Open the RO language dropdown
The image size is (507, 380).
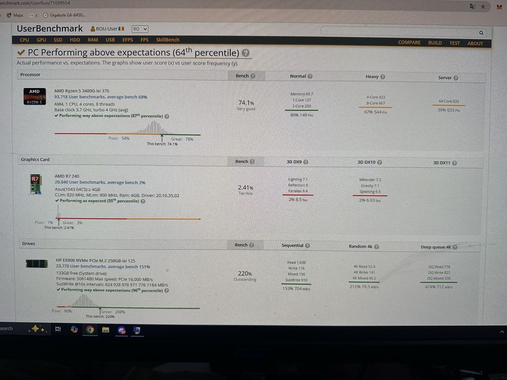click(140, 29)
